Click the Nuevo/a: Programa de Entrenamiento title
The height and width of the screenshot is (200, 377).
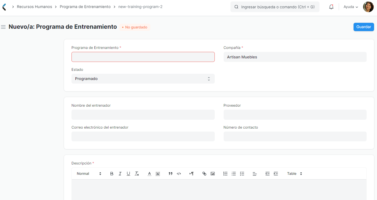(63, 27)
